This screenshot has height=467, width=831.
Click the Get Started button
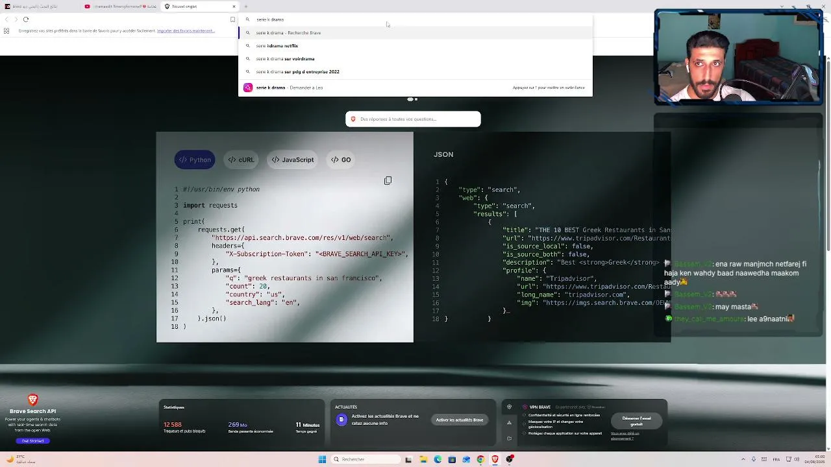(32, 441)
